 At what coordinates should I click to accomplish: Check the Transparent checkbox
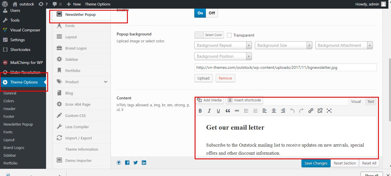[229, 35]
